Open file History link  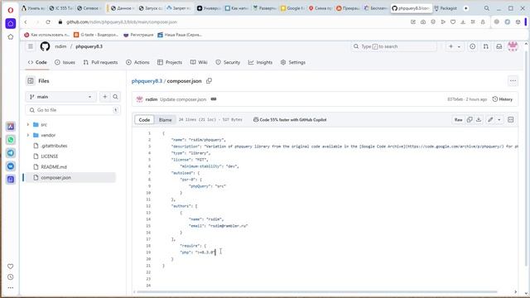click(503, 99)
